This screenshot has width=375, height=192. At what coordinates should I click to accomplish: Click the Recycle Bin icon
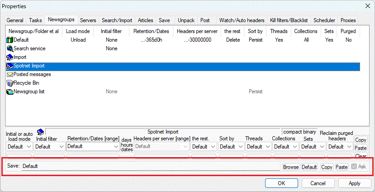(9, 83)
